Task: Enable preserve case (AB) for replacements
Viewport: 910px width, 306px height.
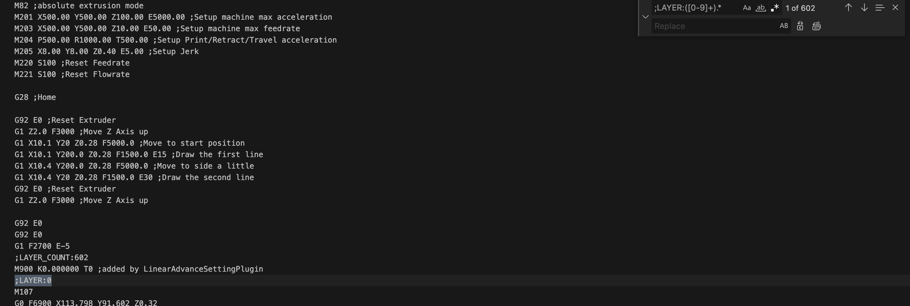Action: point(784,26)
